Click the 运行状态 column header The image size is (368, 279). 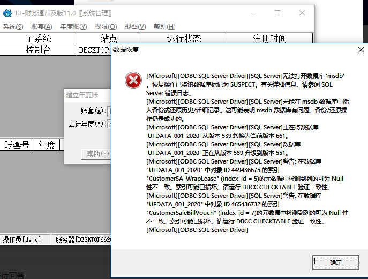[184, 38]
